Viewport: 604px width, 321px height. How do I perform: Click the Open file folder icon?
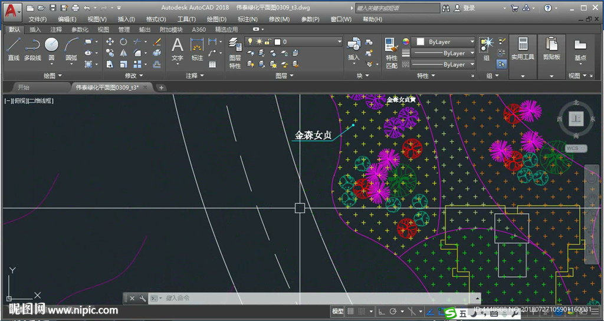click(42, 8)
